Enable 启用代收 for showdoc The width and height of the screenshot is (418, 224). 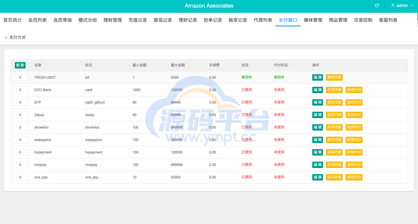[x=334, y=127]
